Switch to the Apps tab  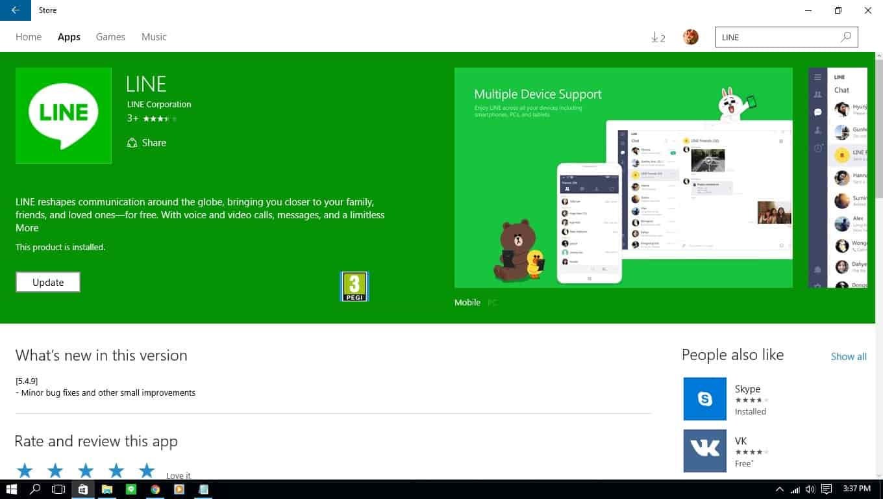point(69,37)
